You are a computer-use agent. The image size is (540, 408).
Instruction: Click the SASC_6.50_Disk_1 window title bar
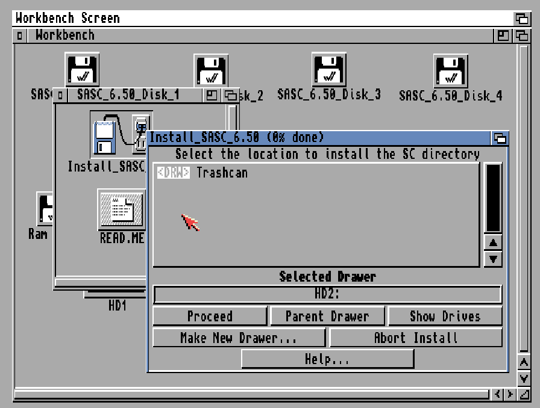134,95
